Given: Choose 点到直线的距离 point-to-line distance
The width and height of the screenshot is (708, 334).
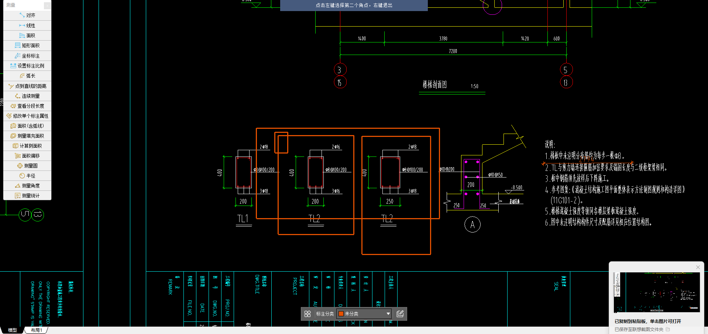Looking at the screenshot, I should click(27, 86).
